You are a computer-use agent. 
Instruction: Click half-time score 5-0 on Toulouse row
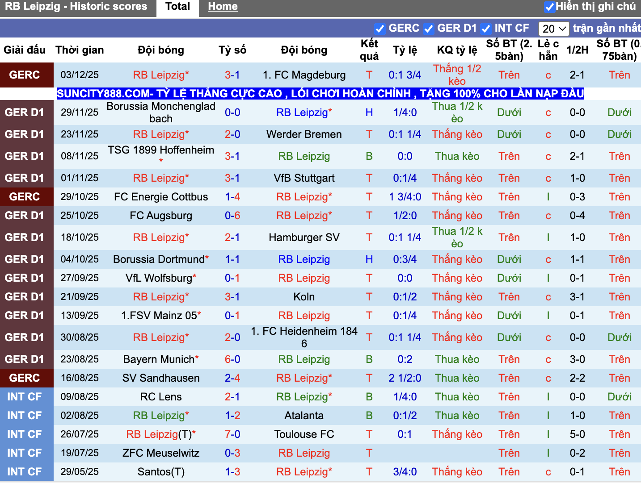[x=577, y=434]
